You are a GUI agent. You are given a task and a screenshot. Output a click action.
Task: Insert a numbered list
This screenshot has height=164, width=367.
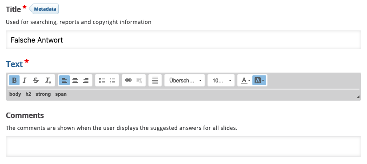point(112,80)
